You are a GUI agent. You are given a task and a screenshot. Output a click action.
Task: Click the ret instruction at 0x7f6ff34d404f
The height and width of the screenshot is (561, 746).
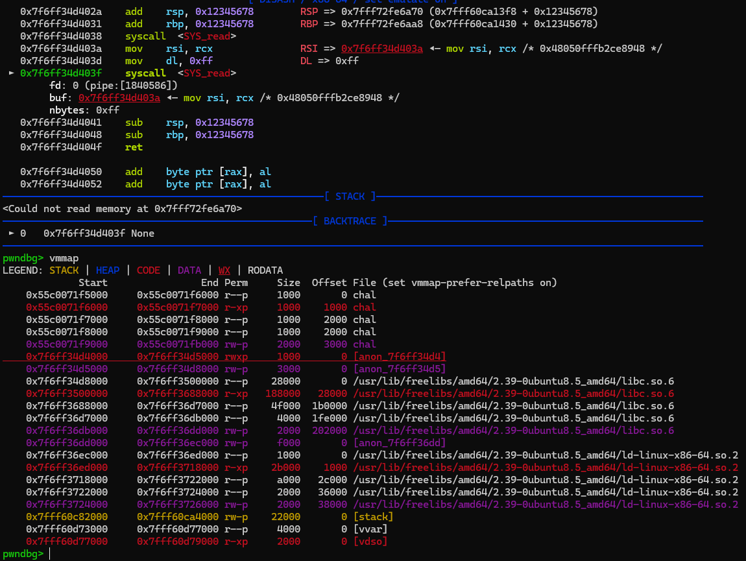coord(134,147)
